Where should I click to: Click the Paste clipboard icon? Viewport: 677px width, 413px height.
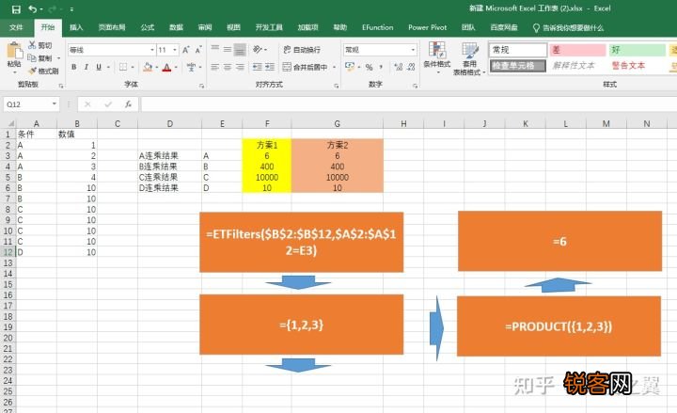pyautogui.click(x=14, y=50)
